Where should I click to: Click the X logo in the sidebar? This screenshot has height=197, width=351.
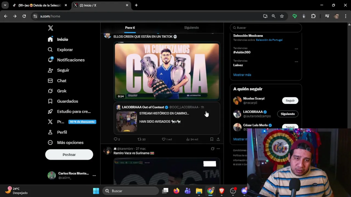point(50,28)
